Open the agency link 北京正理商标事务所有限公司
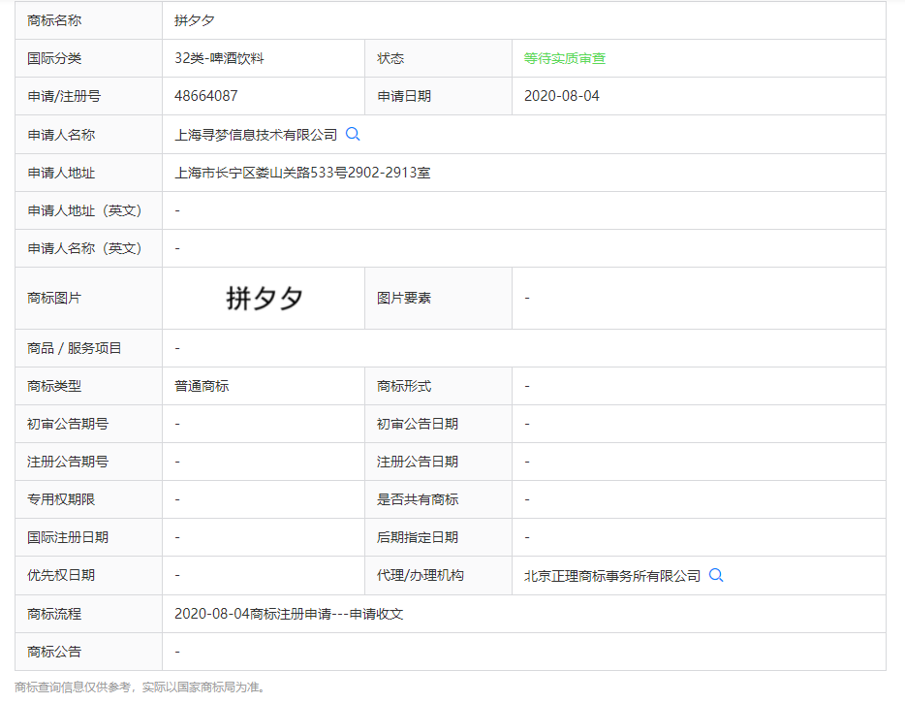Viewport: 905px width, 703px height. tap(611, 576)
